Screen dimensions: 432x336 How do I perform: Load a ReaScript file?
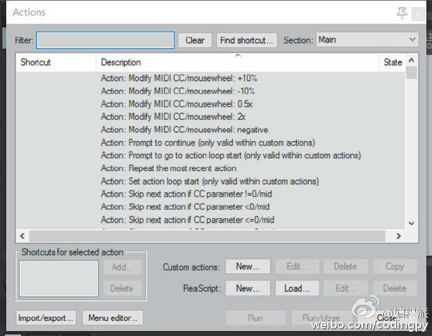(x=297, y=288)
